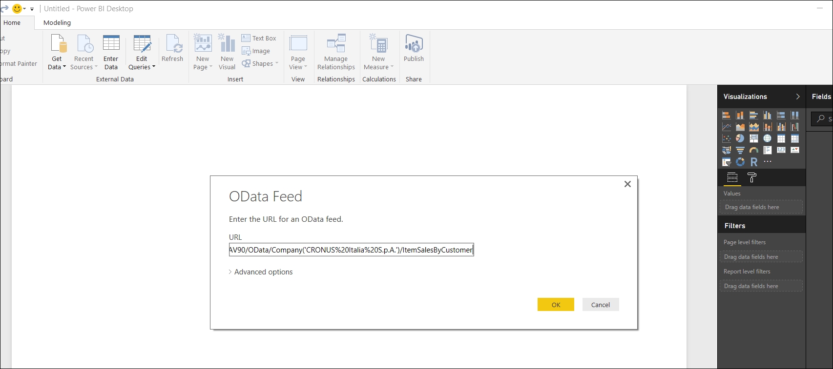Select the Clustered bar chart visualization
The width and height of the screenshot is (833, 369).
pos(754,115)
